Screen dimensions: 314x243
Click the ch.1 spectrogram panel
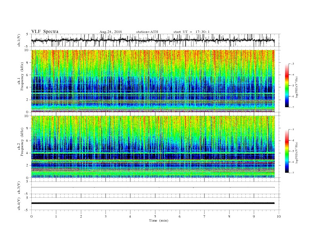click(x=153, y=81)
